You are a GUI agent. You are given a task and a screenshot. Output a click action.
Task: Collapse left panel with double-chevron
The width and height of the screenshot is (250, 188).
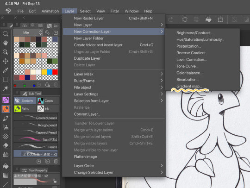2,18
